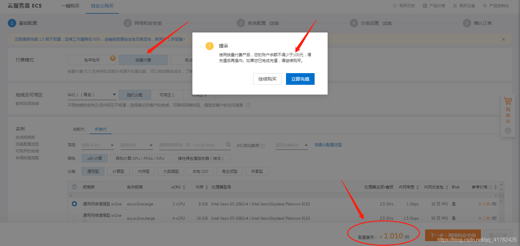
Task: Select x86 计算 architecture
Action: 95,159
